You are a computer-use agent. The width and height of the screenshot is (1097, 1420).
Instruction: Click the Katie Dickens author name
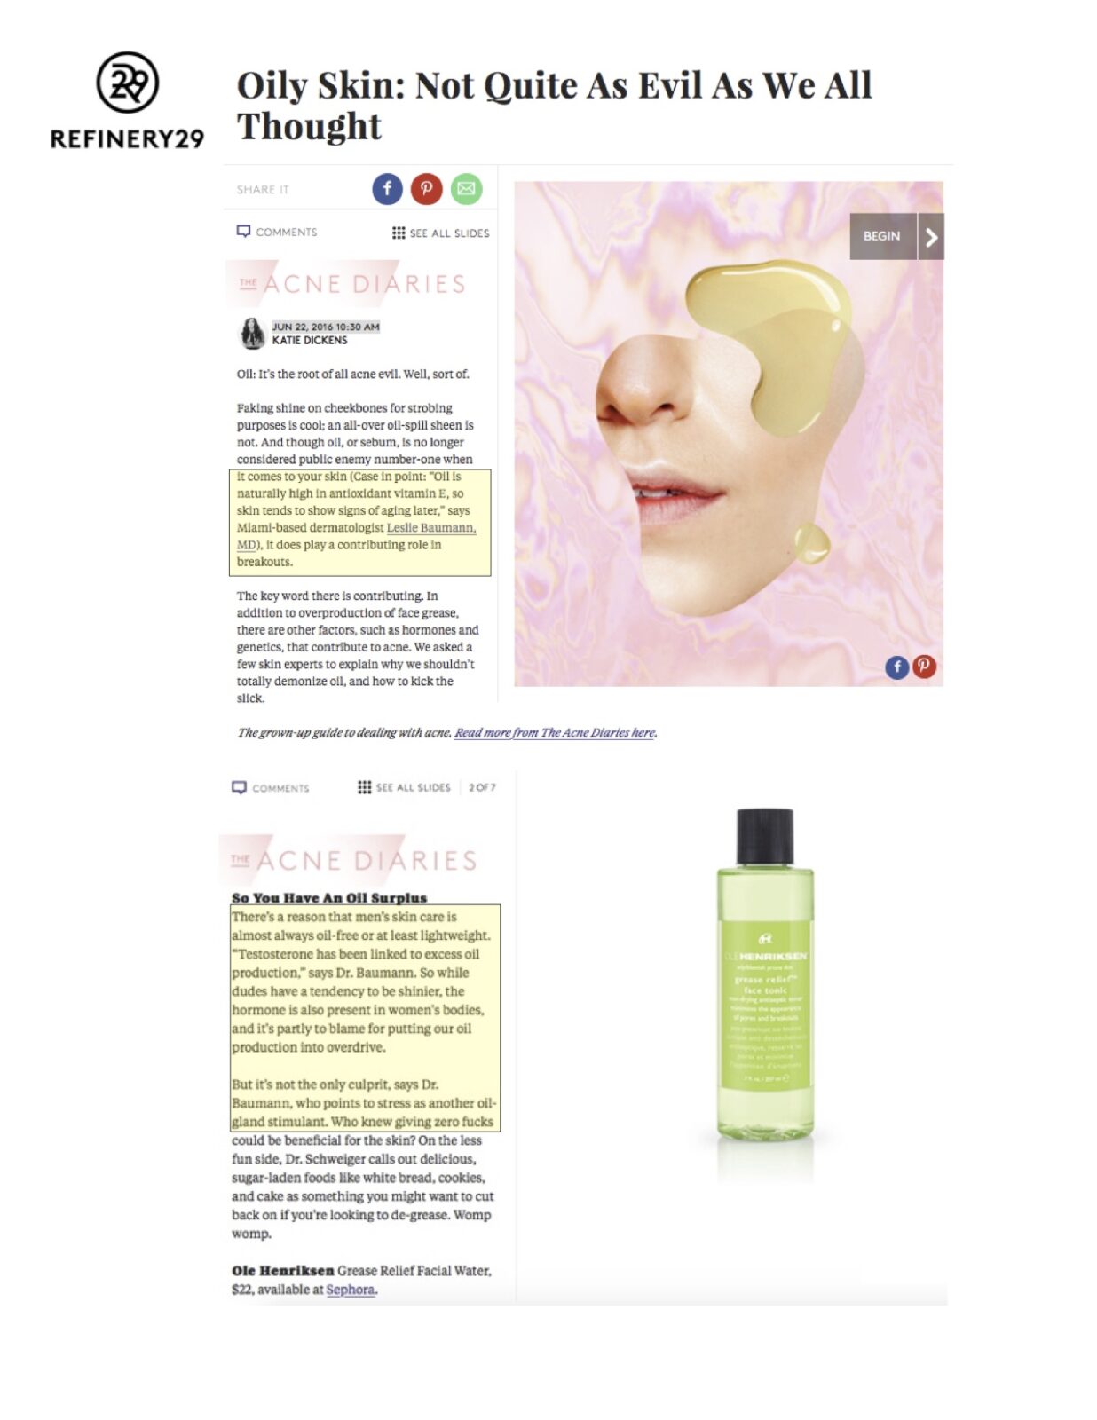[x=310, y=340]
